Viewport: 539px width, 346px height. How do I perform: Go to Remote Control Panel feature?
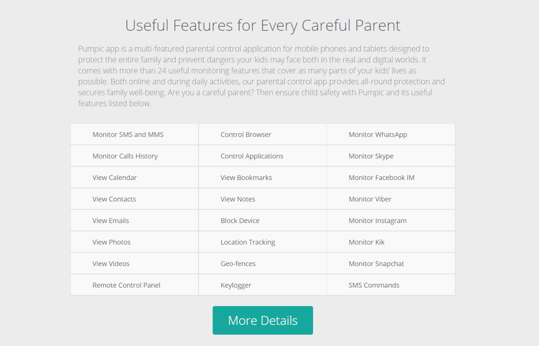click(134, 285)
